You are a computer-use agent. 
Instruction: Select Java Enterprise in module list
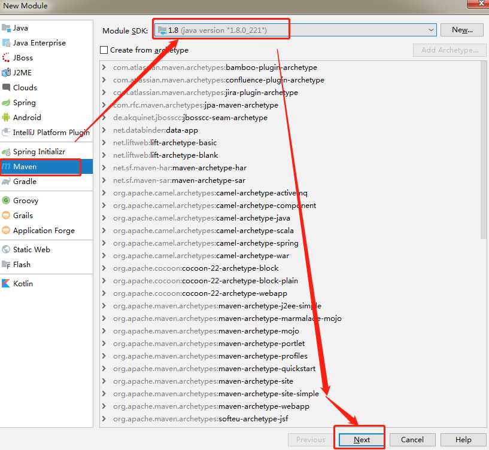pyautogui.click(x=47, y=43)
